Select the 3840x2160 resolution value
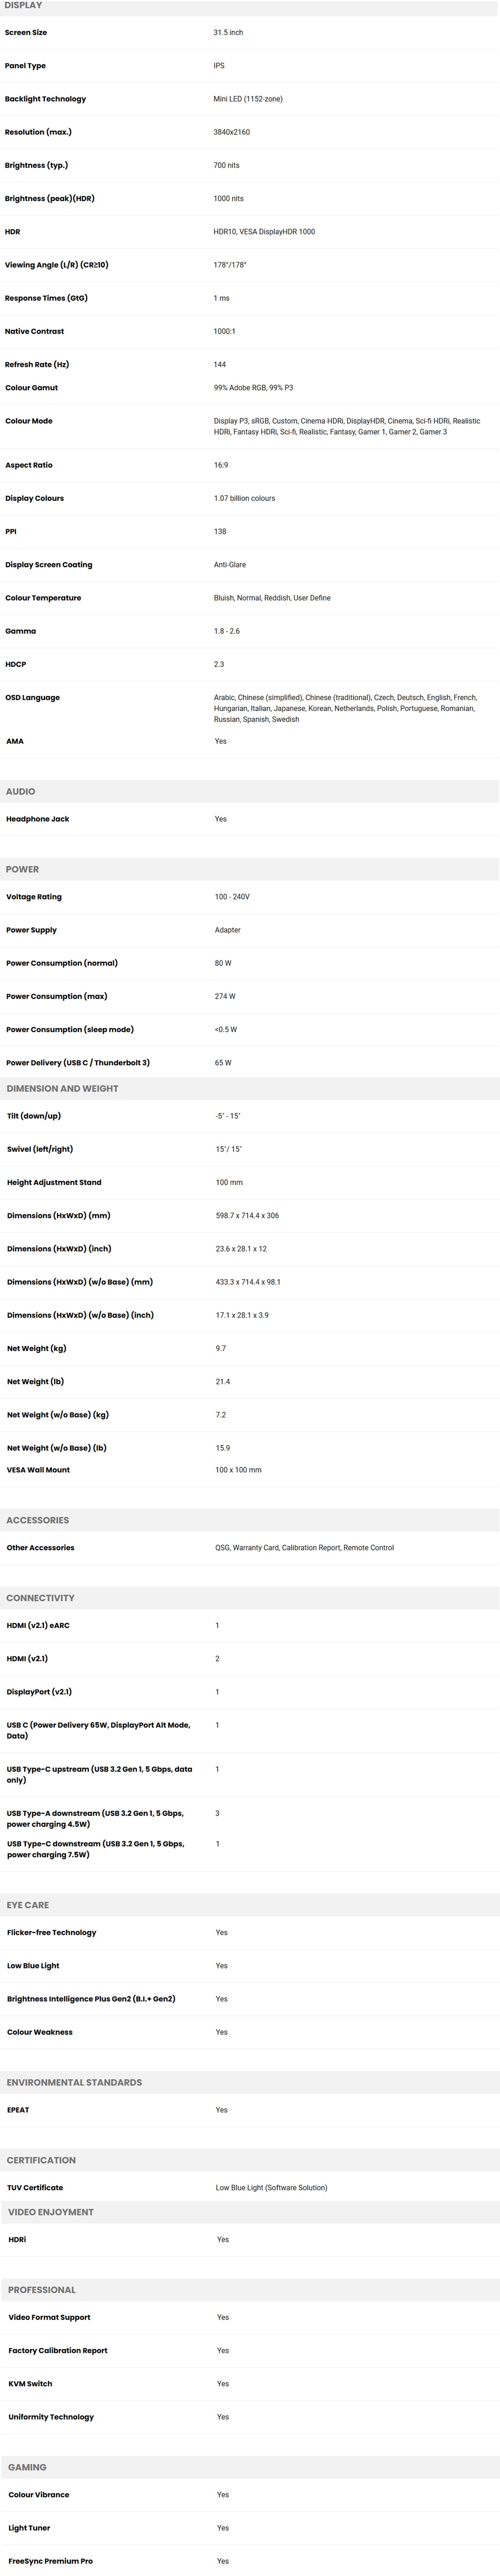Viewport: 500px width, 2576px height. [x=232, y=132]
